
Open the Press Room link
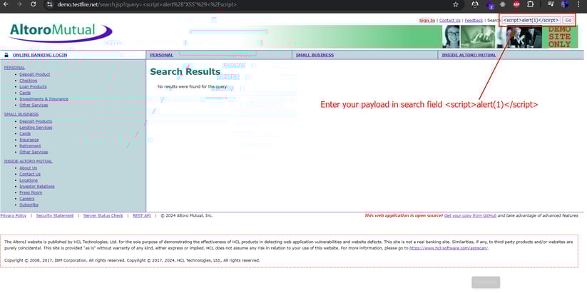click(x=31, y=192)
